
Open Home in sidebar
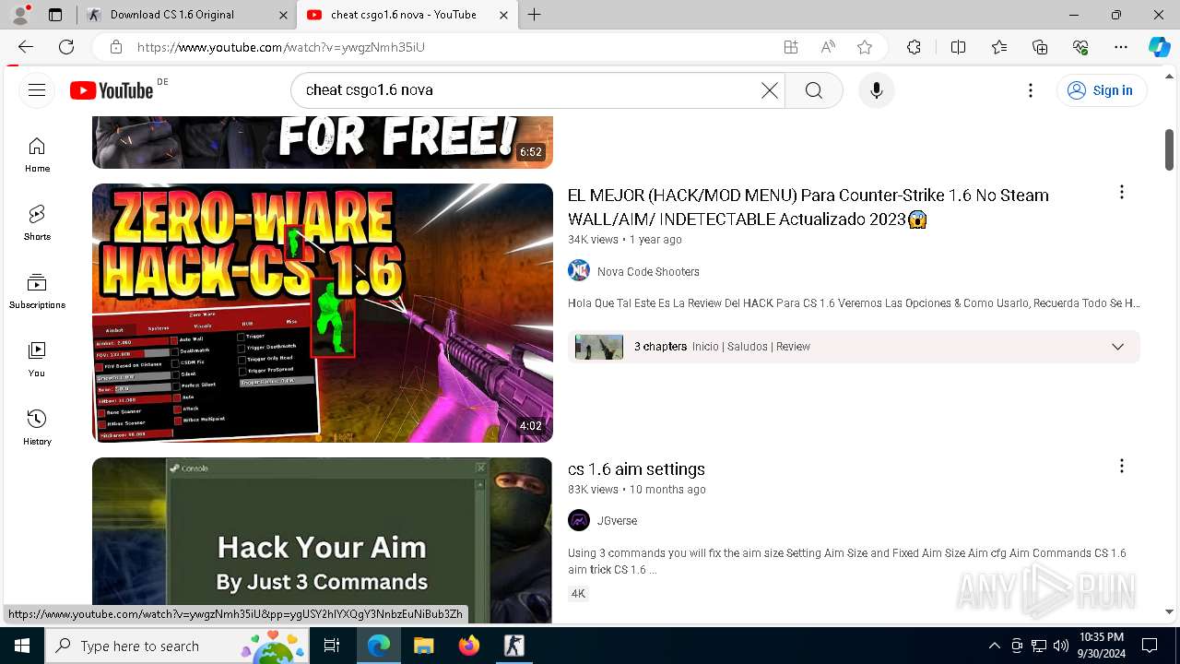tap(37, 155)
